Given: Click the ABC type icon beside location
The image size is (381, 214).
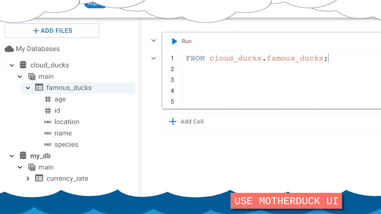Looking at the screenshot, I should [48, 122].
